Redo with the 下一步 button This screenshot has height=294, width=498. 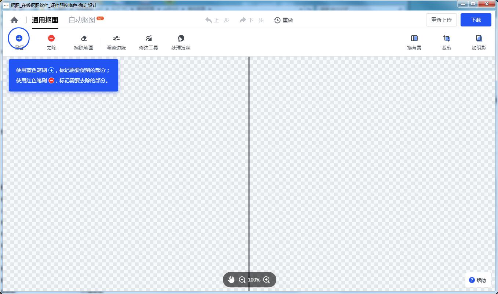pos(251,20)
